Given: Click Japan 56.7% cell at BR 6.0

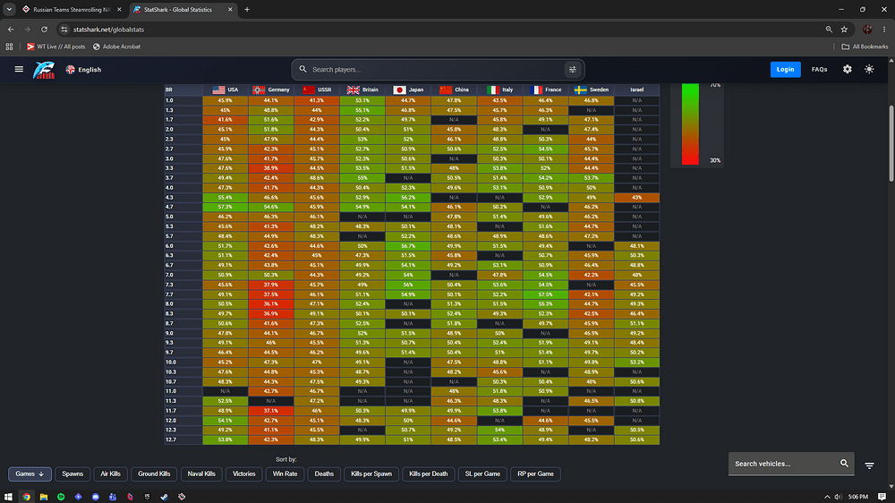Looking at the screenshot, I should click(x=408, y=245).
